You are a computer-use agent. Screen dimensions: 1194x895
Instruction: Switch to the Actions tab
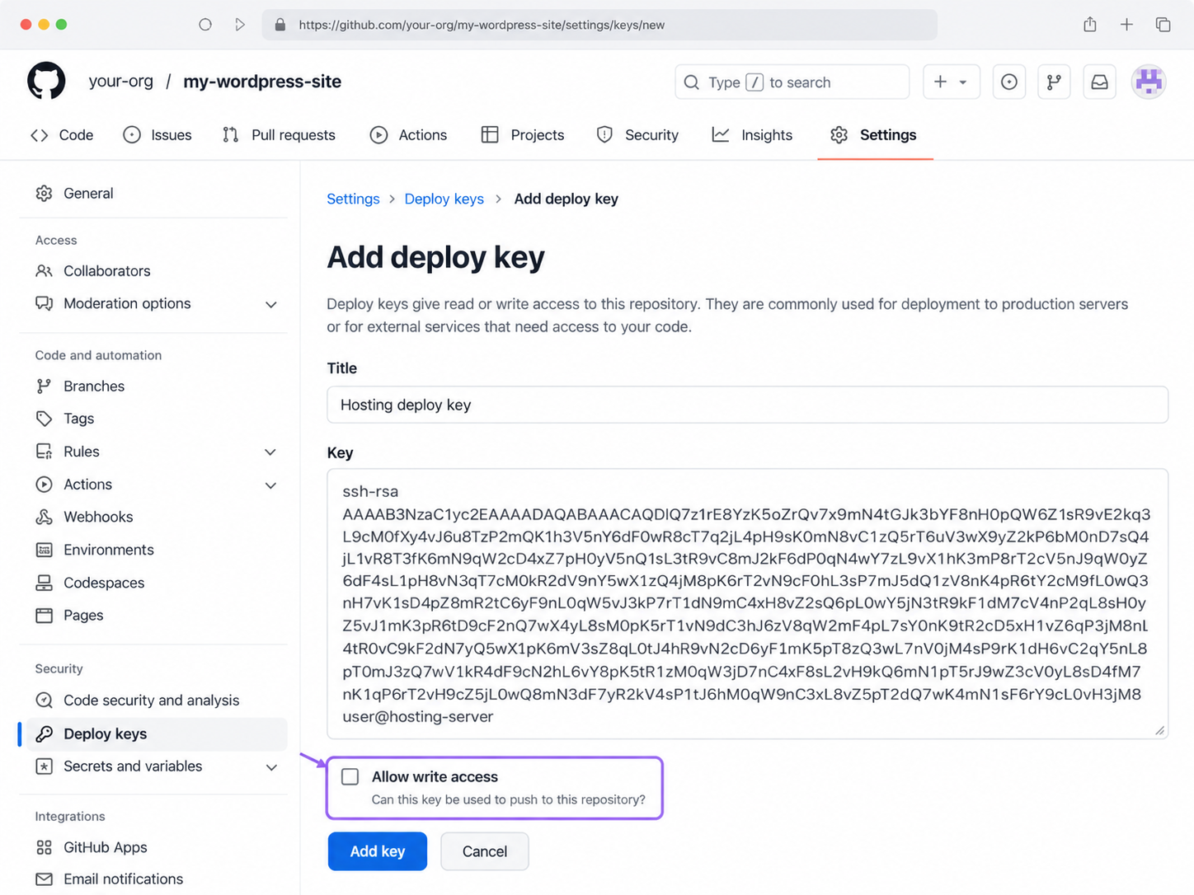coord(408,135)
